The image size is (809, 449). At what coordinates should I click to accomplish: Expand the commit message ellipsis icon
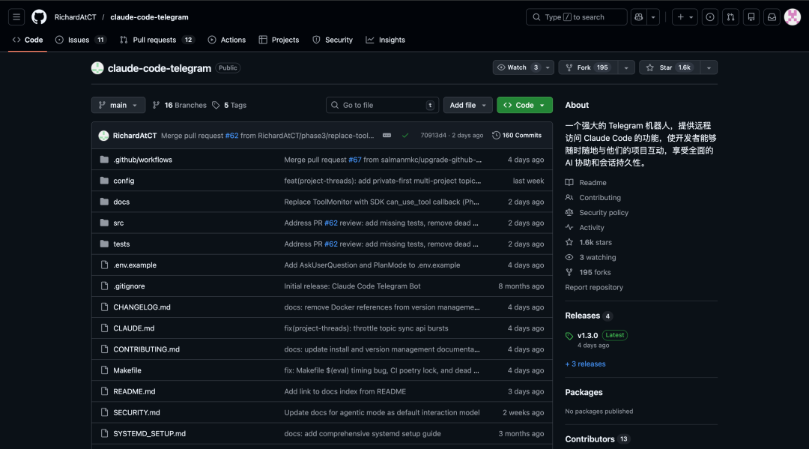point(387,135)
